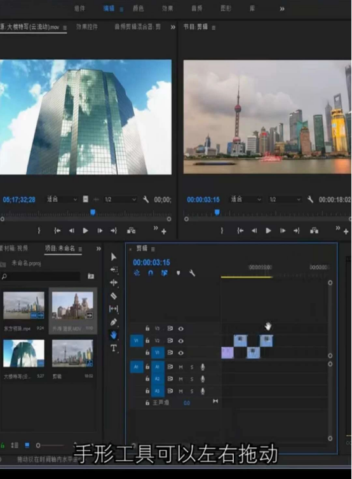Step back one frame in source monitor
This screenshot has width=352, height=479.
71,231
